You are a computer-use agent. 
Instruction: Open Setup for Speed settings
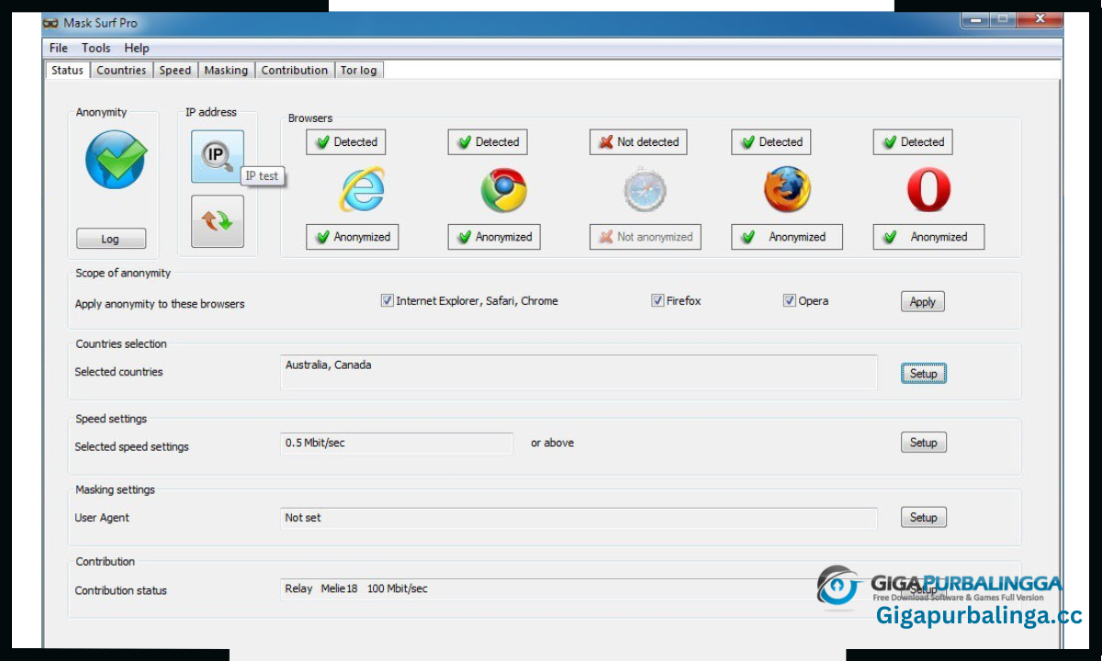(x=923, y=443)
